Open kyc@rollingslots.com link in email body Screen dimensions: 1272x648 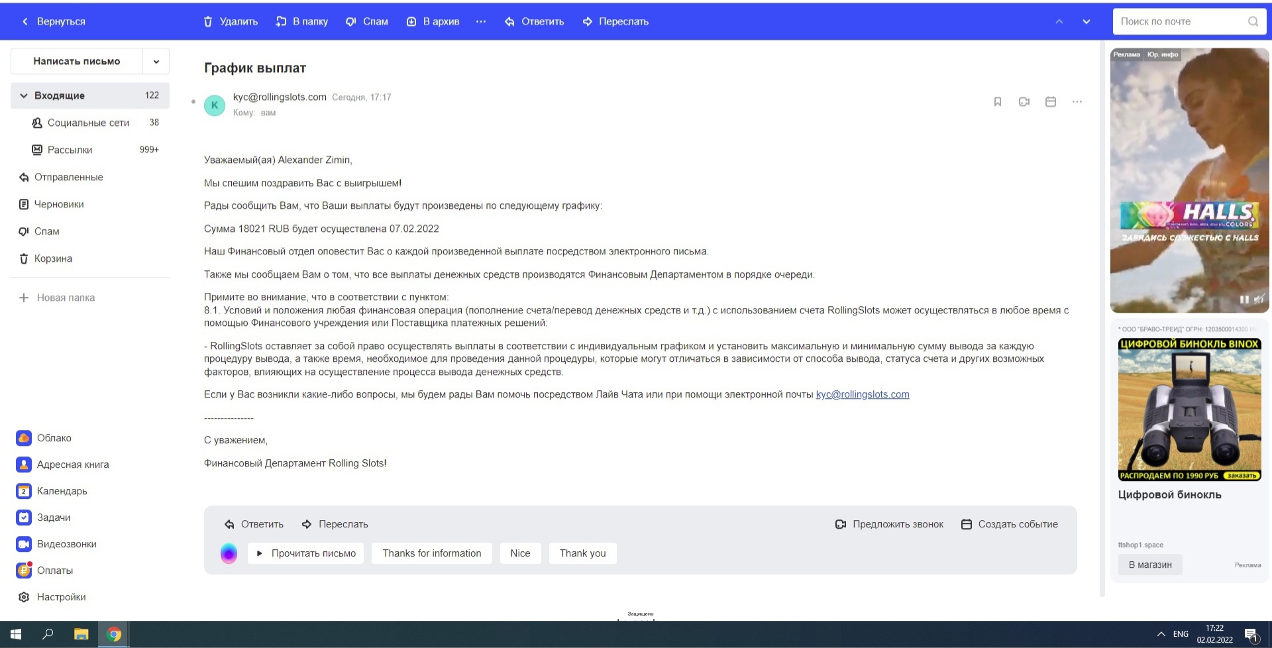[x=863, y=394]
